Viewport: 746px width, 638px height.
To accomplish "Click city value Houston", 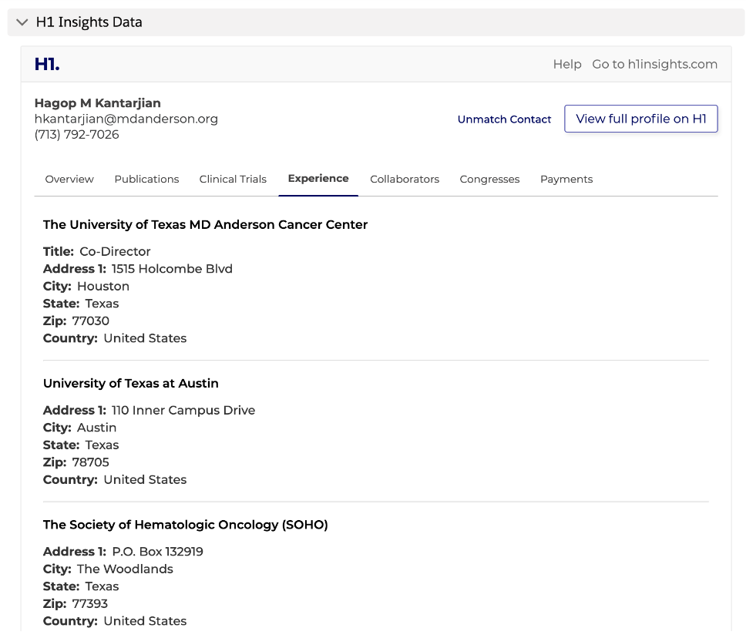I will coord(103,287).
